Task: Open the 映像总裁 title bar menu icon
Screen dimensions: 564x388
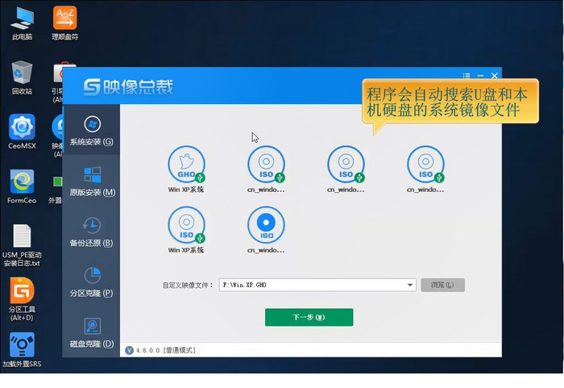Action: [x=467, y=76]
